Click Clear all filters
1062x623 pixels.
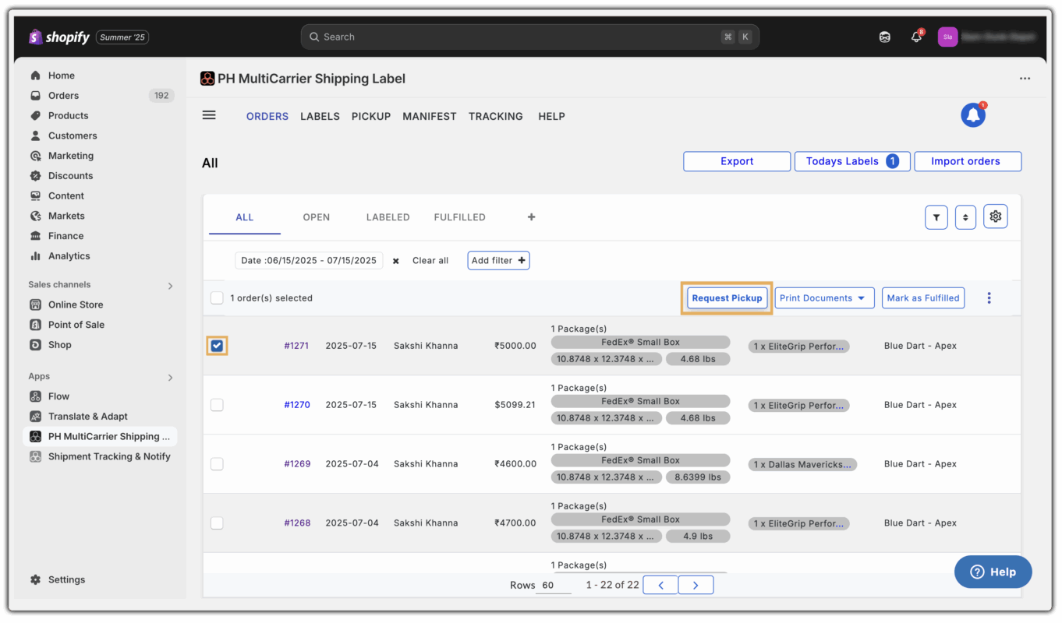click(x=430, y=261)
